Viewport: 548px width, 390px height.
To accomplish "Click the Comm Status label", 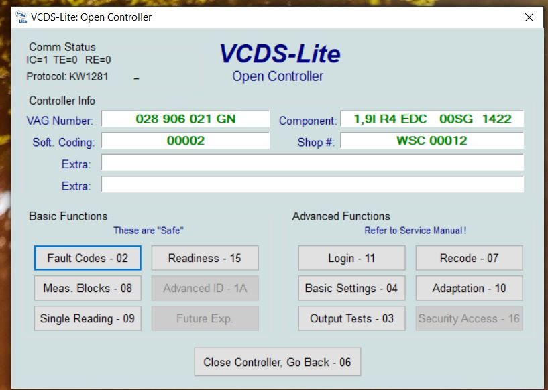I will (62, 47).
